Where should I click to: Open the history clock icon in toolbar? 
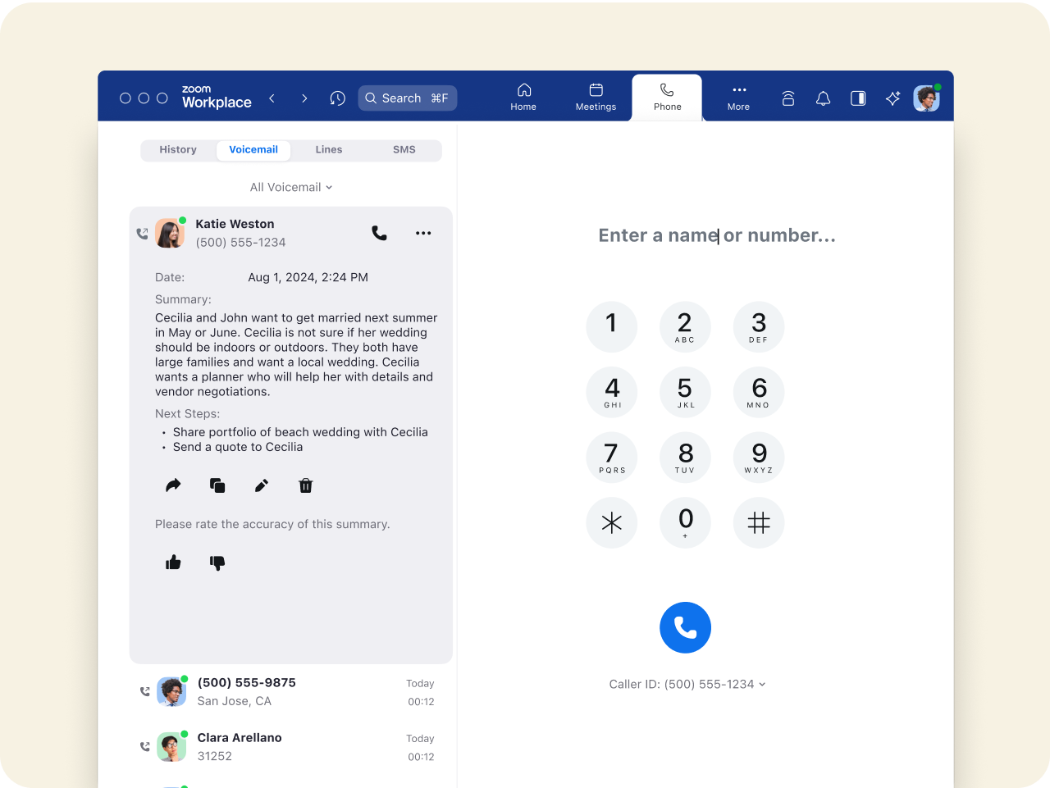[x=337, y=98]
